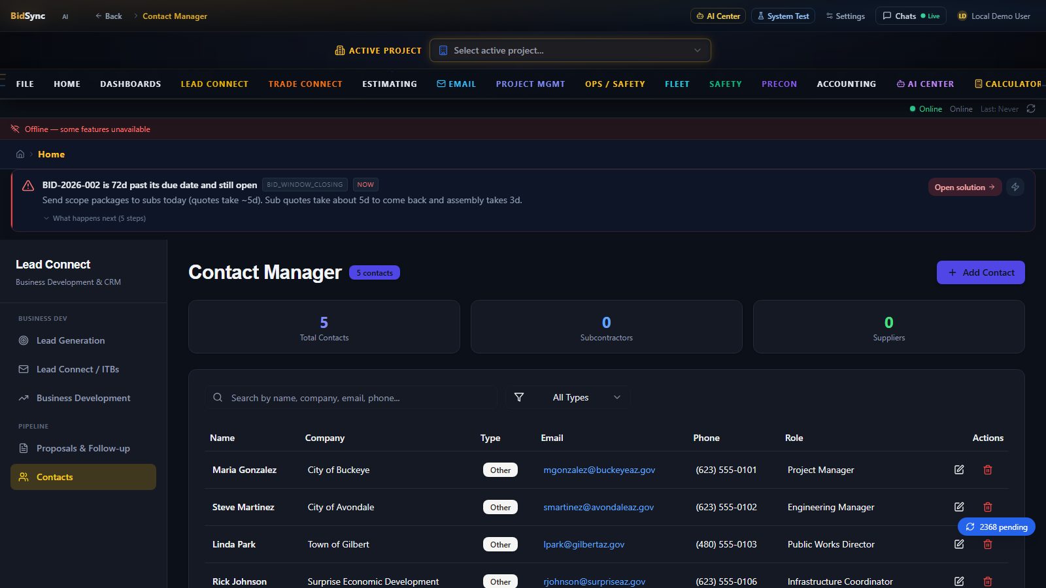Open the LEAD CONNECT menu
Image resolution: width=1046 pixels, height=588 pixels.
click(x=214, y=84)
